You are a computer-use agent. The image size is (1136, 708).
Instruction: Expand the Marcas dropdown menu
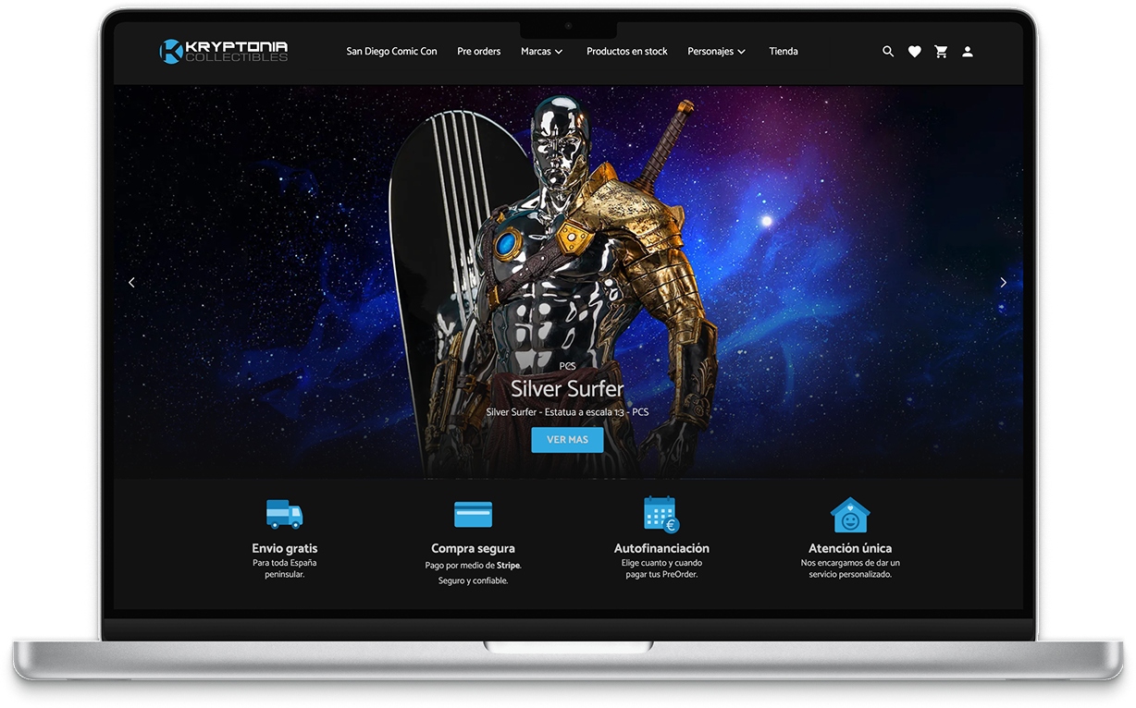(542, 52)
